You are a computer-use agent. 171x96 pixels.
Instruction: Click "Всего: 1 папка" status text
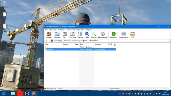point(115,89)
